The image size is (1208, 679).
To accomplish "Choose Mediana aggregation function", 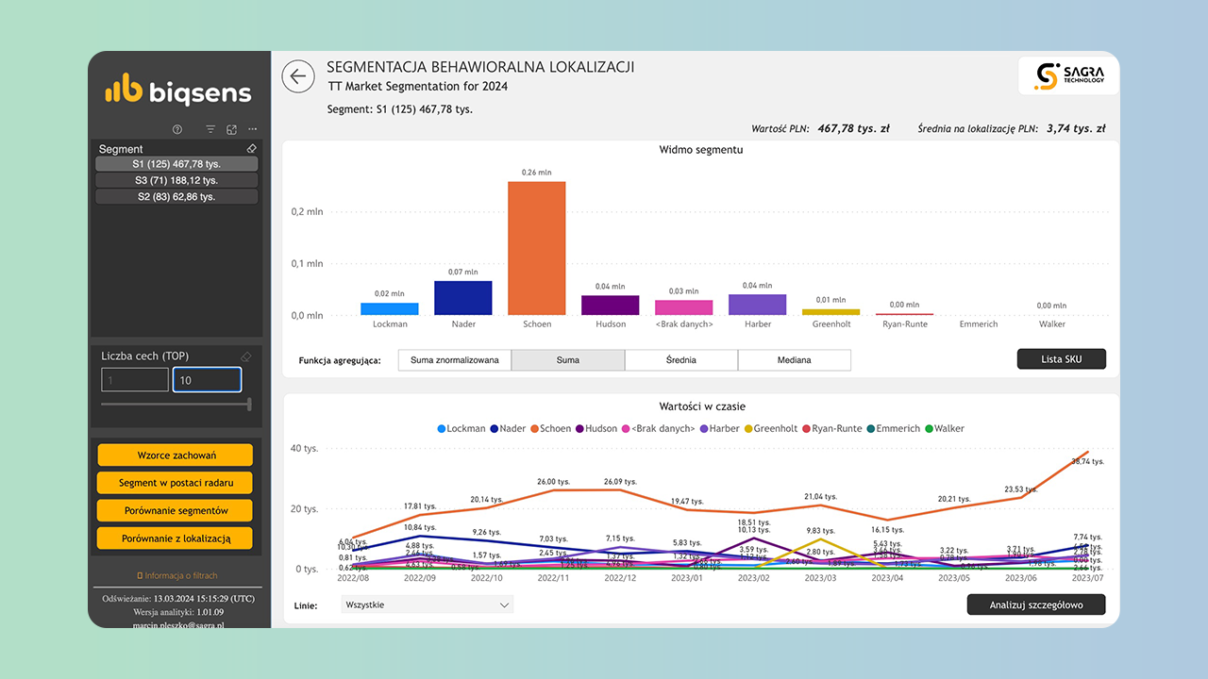I will tap(795, 359).
